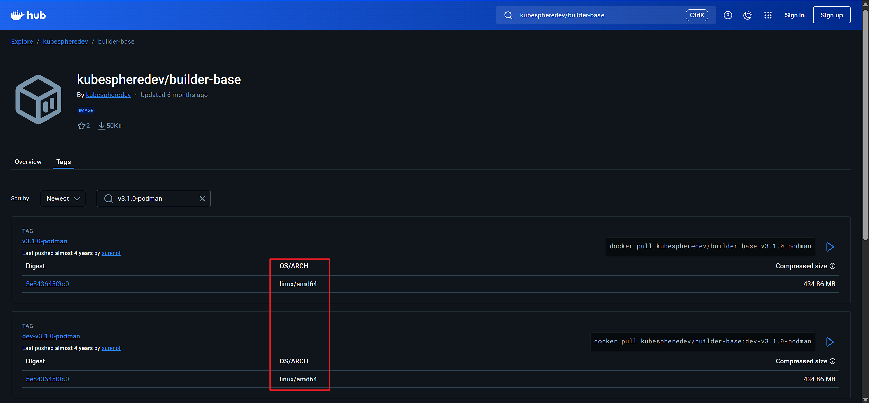Open the dev-v3.1.0-podman tag link
The height and width of the screenshot is (403, 869).
point(51,336)
